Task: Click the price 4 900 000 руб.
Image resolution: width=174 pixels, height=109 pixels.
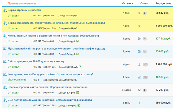Action: click(164, 26)
